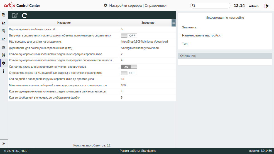This screenshot has height=154, width=274.
Task: Open the wrench tools sidebar icon
Action: 4,55
